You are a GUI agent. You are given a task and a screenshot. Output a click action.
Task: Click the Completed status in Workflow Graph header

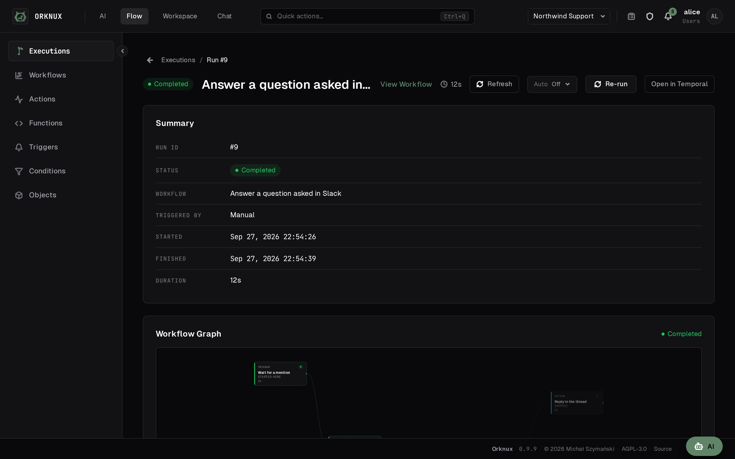[681, 334]
